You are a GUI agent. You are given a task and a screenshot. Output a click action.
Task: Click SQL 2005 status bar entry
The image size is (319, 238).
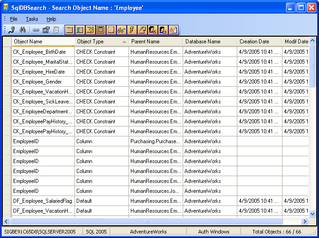pyautogui.click(x=96, y=232)
